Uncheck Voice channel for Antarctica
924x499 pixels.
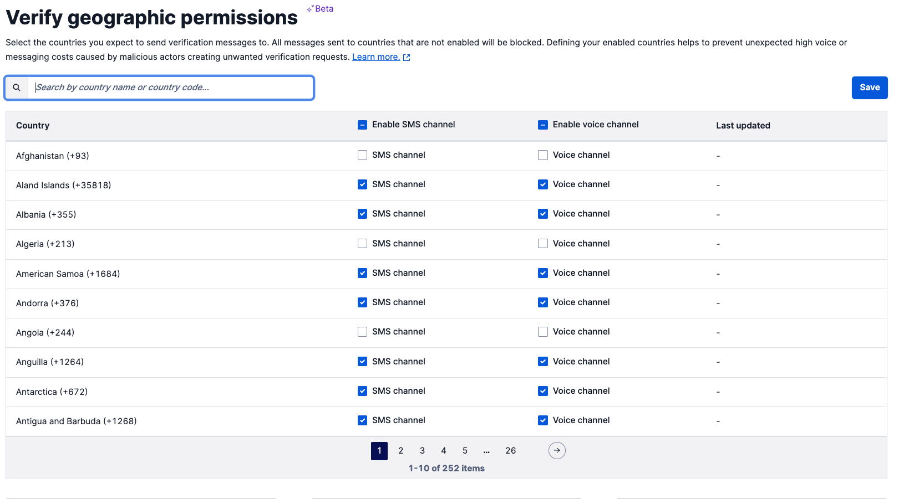tap(543, 391)
